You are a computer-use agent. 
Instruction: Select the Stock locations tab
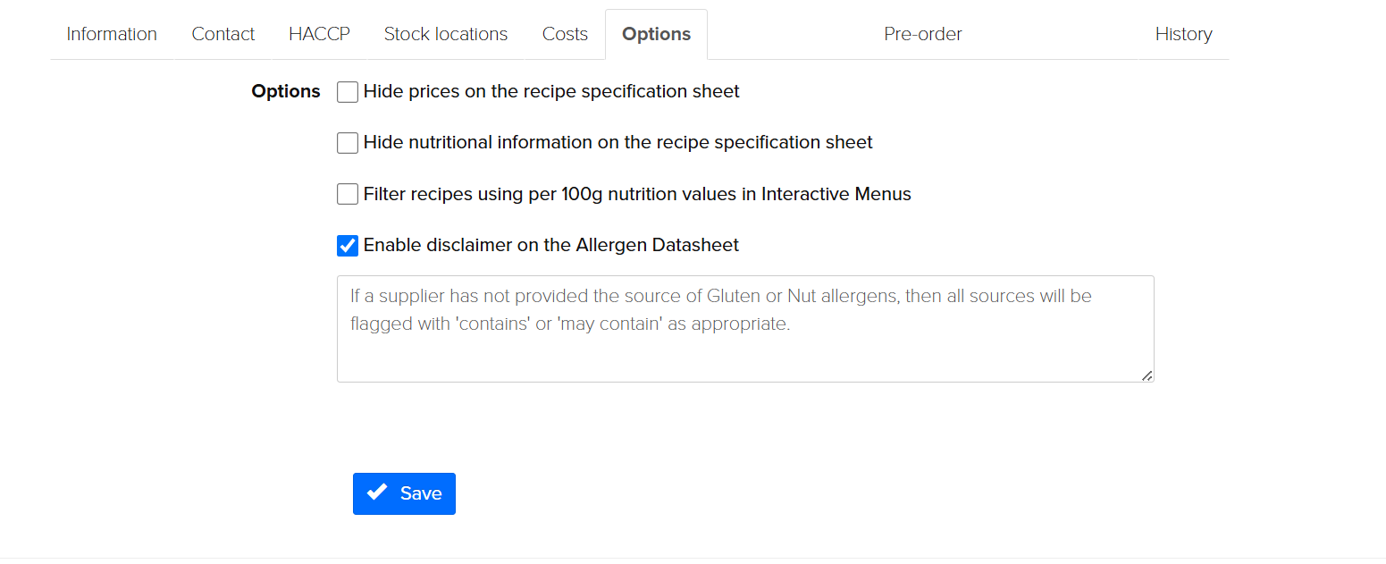point(446,34)
